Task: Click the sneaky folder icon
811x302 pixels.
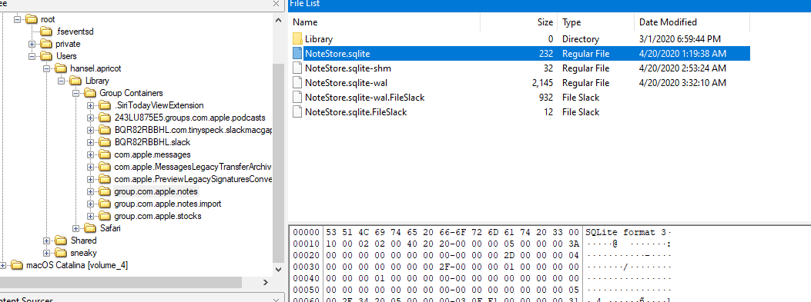Action: pos(61,253)
